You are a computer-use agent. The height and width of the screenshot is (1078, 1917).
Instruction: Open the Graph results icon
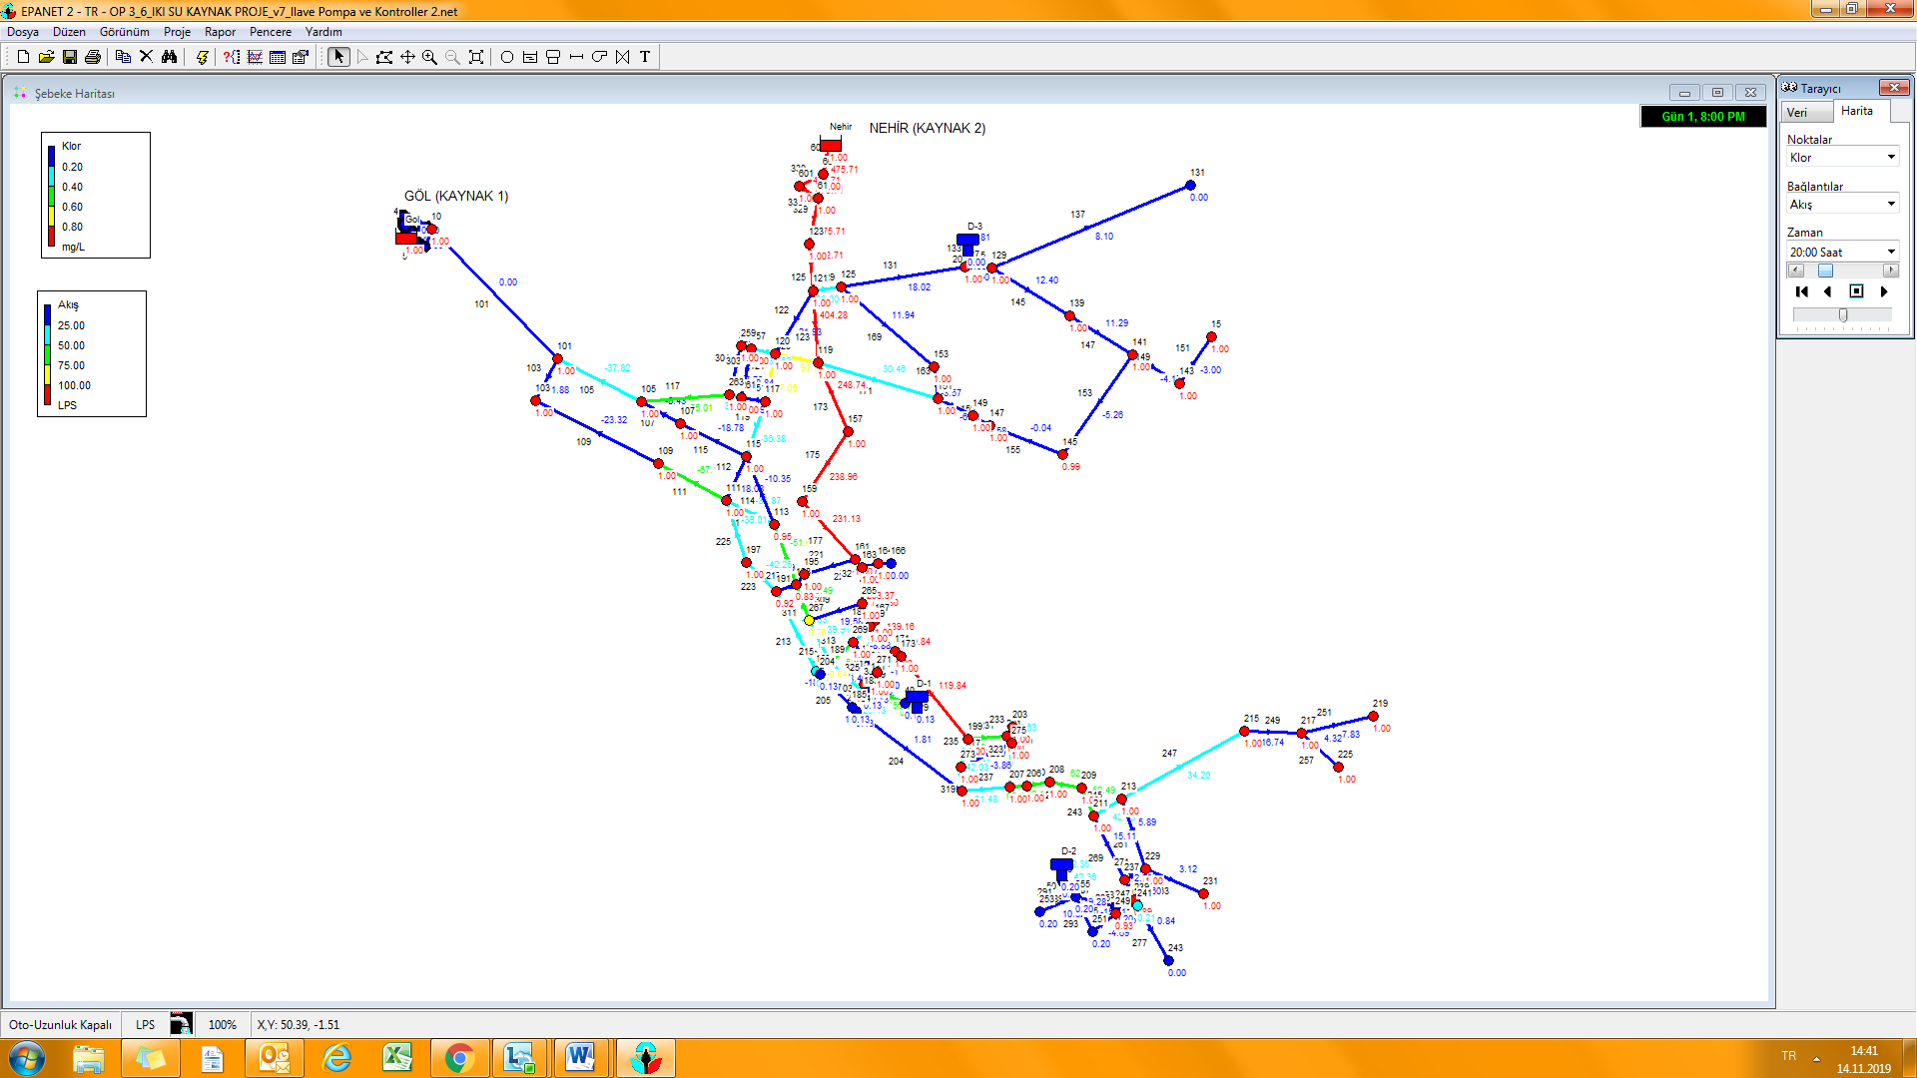coord(255,57)
